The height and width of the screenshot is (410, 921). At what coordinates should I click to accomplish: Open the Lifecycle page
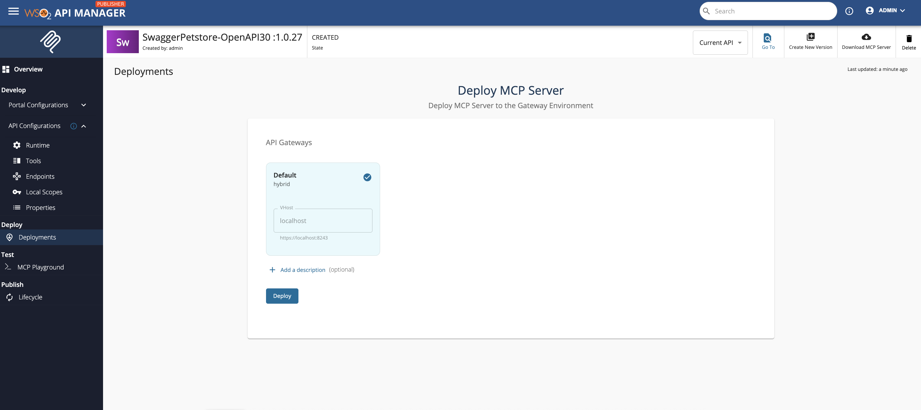tap(30, 297)
